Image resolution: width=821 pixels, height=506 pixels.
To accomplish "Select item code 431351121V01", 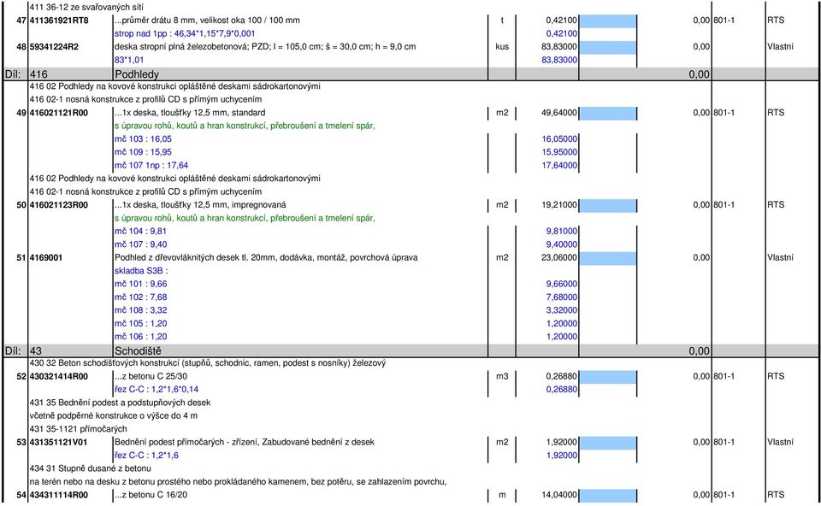I will (x=59, y=442).
